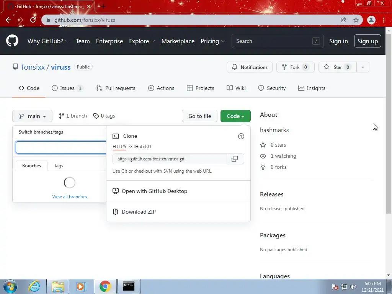The height and width of the screenshot is (294, 392).
Task: Click the share page icon in address bar
Action: pyautogui.click(x=344, y=20)
